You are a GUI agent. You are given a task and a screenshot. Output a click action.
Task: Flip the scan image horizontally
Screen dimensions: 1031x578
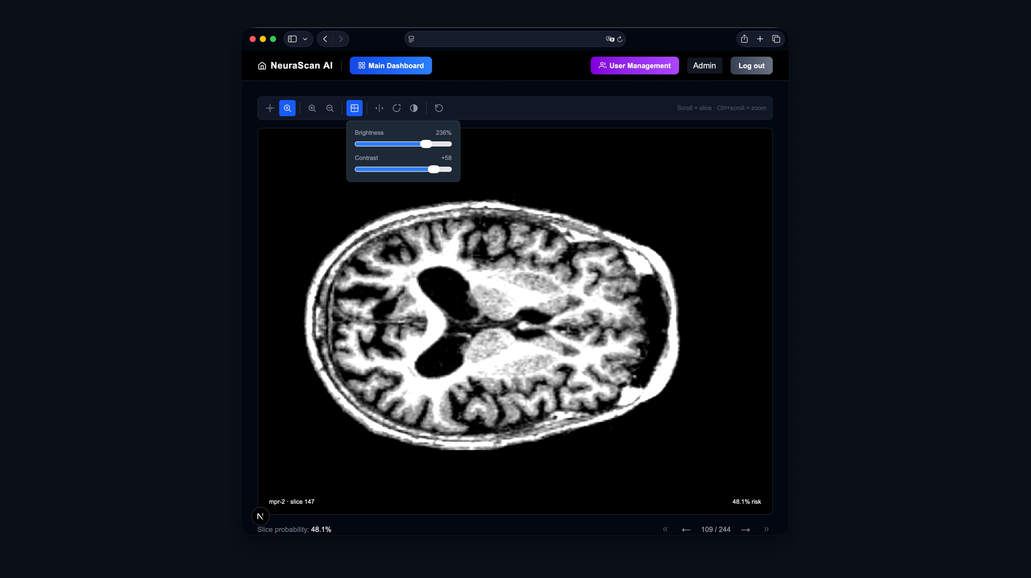(379, 108)
